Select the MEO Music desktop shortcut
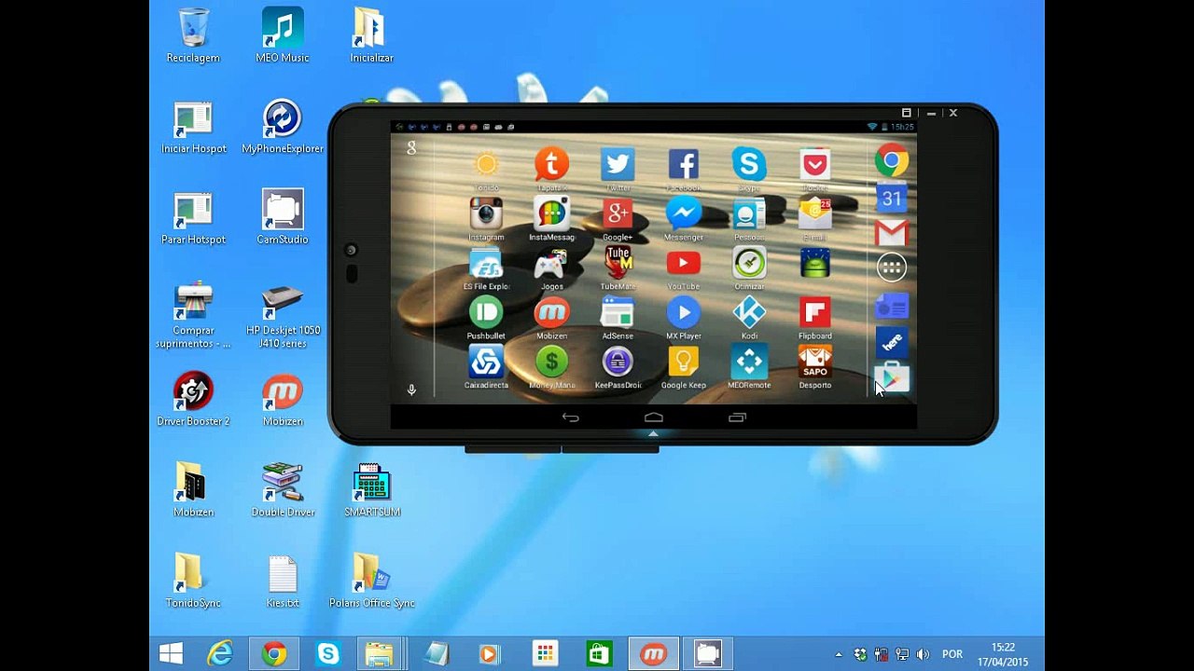The image size is (1194, 671). coord(283,36)
